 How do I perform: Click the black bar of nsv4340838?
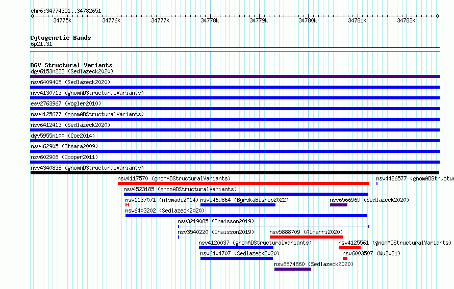tap(235, 173)
